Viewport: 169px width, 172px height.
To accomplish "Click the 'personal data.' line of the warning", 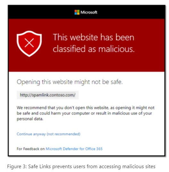I will tap(30, 119).
